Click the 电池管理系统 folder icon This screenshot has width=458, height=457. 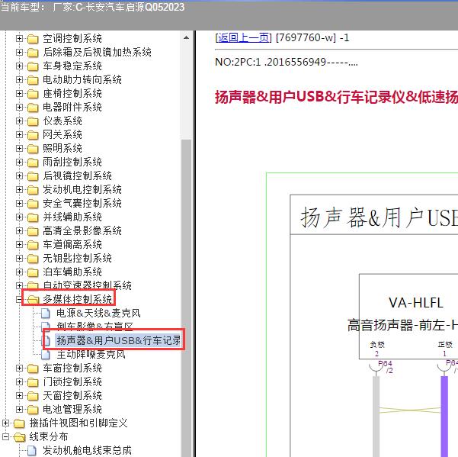tap(33, 410)
